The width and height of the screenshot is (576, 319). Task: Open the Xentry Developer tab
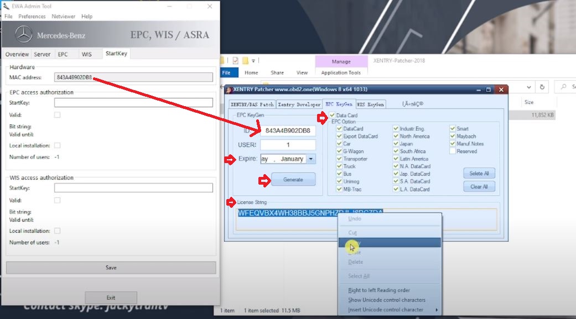point(299,104)
